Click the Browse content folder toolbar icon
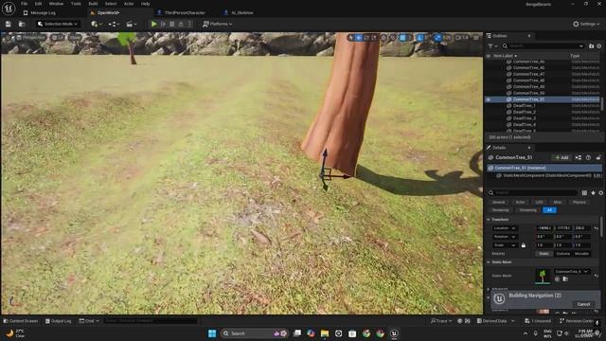The width and height of the screenshot is (606, 341). click(22, 24)
